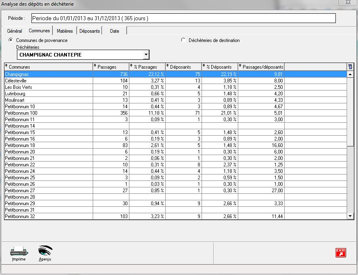This screenshot has height=275, width=358.
Task: Select the Petitbonnum 100 row
Action: [x=48, y=113]
